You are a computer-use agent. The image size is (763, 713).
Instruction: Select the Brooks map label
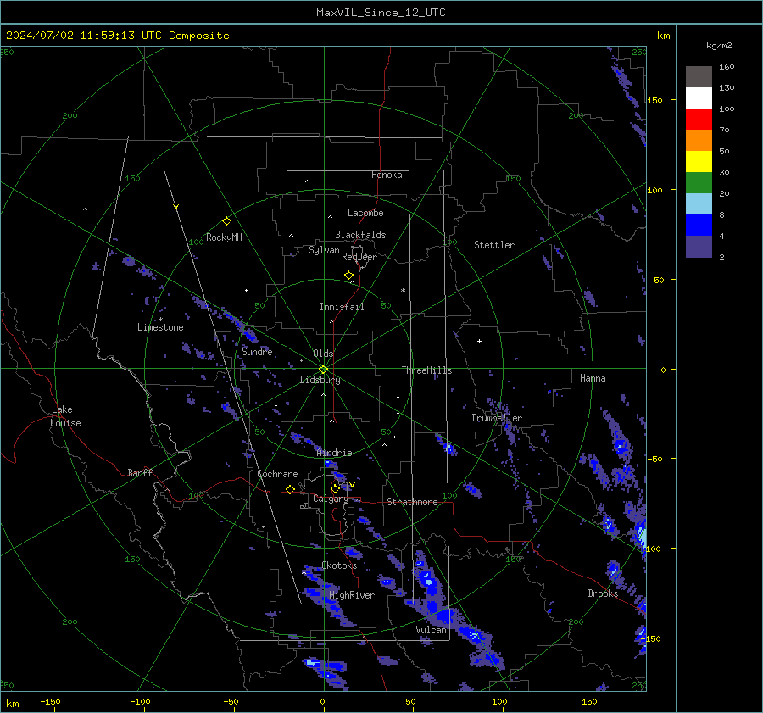(603, 593)
